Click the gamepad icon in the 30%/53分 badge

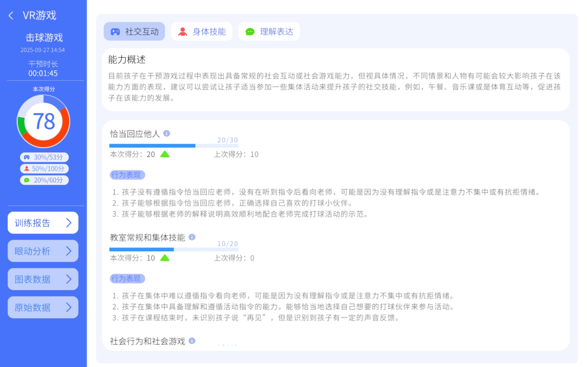click(x=28, y=157)
